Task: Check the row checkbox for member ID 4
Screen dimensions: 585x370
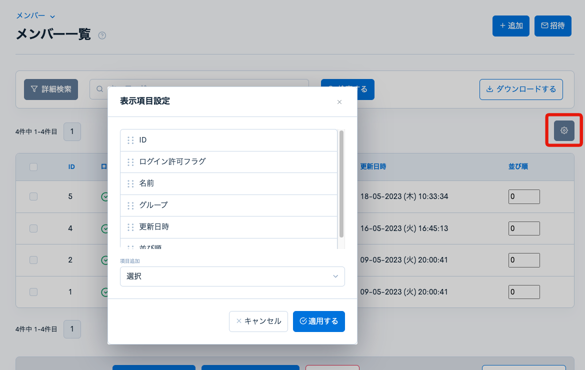Action: pos(33,228)
